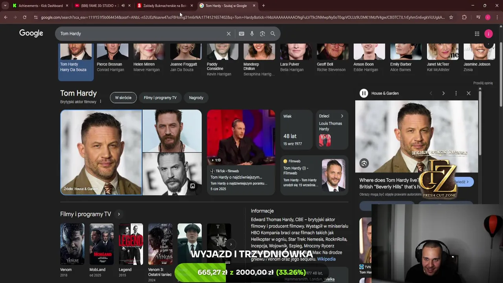Viewport: 503px width, 283px height.
Task: Pause the House & Garden image slideshow
Action: [364, 93]
